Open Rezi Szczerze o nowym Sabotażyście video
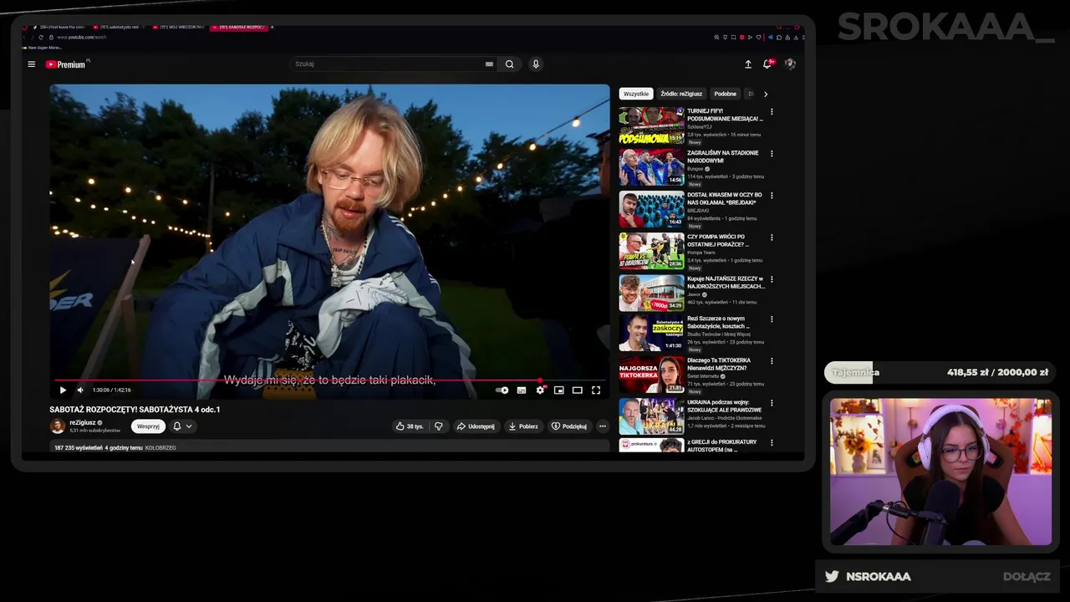The width and height of the screenshot is (1070, 602). click(717, 322)
